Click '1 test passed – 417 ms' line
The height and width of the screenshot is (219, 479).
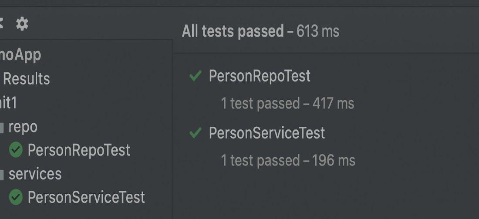coord(287,104)
